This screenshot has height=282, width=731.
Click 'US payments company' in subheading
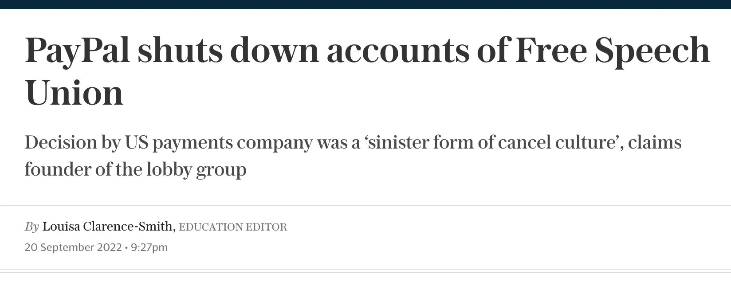pos(218,143)
